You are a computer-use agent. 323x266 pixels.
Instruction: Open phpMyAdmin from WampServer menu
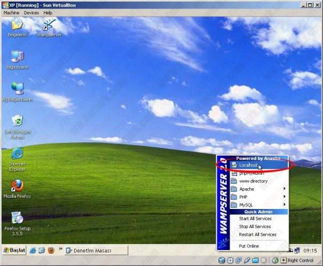tap(259, 173)
